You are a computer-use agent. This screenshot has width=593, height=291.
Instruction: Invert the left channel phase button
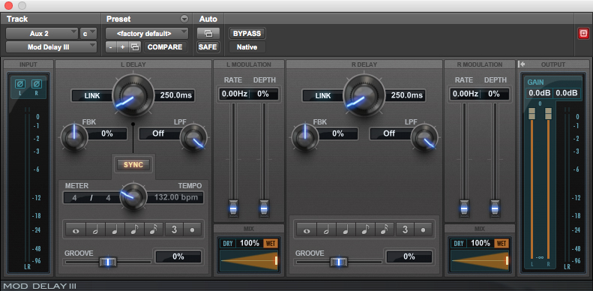(x=20, y=84)
